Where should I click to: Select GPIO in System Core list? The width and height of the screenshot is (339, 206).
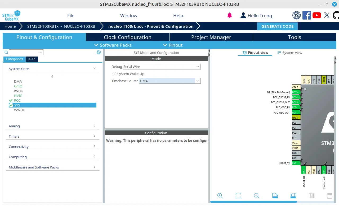[18, 86]
